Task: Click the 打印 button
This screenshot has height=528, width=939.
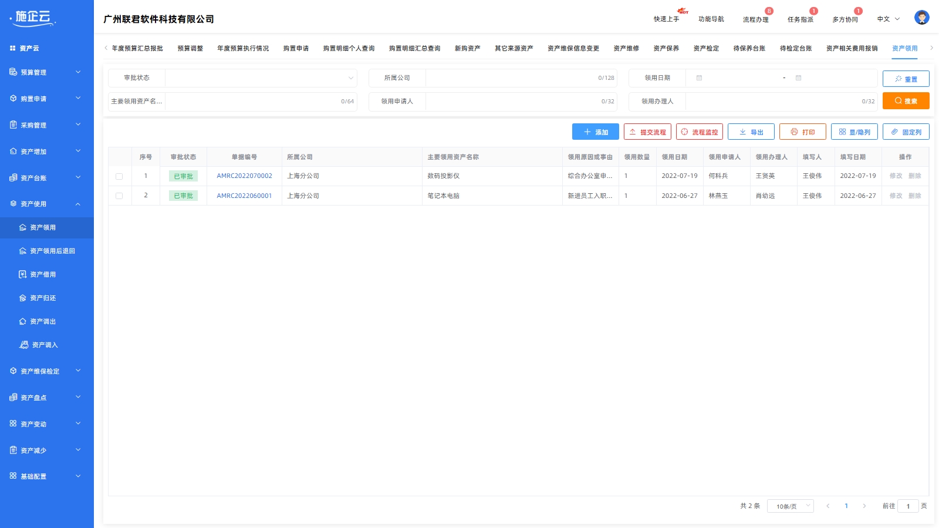Action: 802,132
